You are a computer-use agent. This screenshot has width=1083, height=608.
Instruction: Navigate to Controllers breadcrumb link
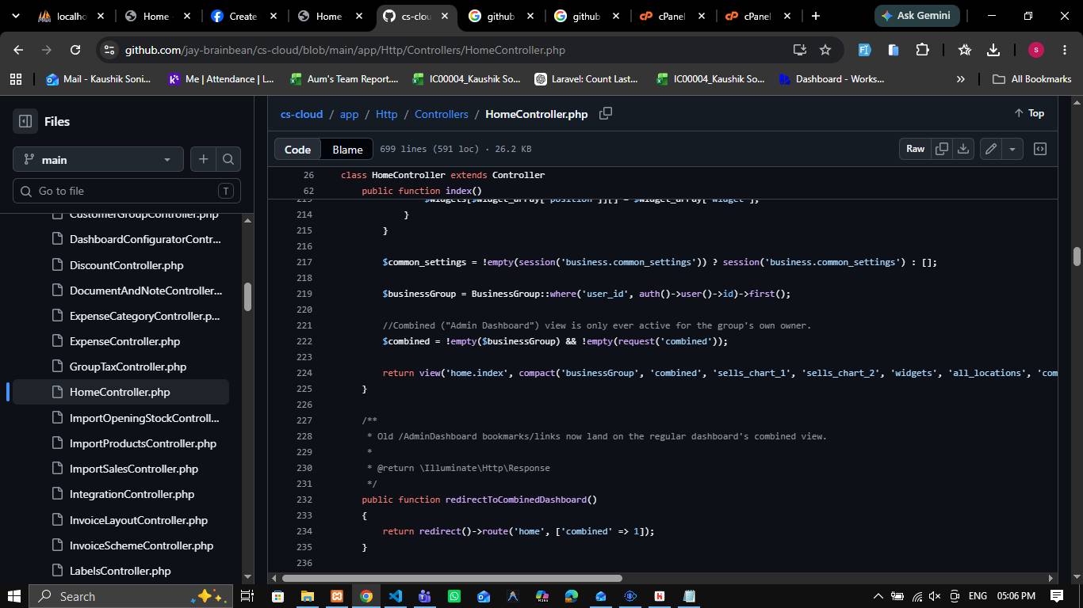[x=441, y=114]
